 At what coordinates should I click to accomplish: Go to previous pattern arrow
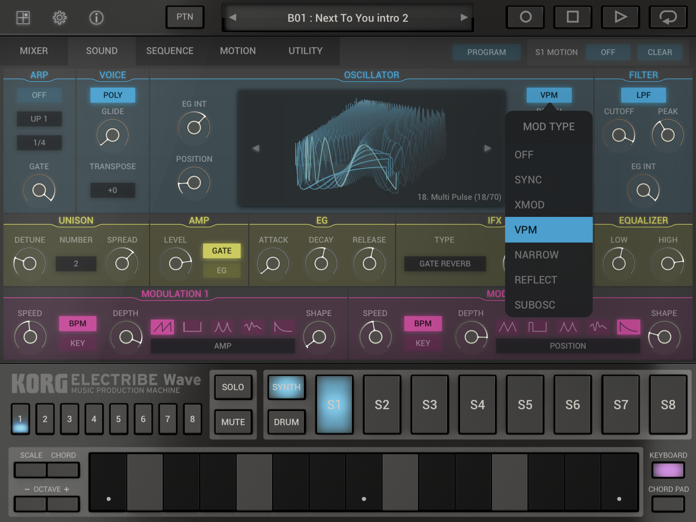click(233, 18)
